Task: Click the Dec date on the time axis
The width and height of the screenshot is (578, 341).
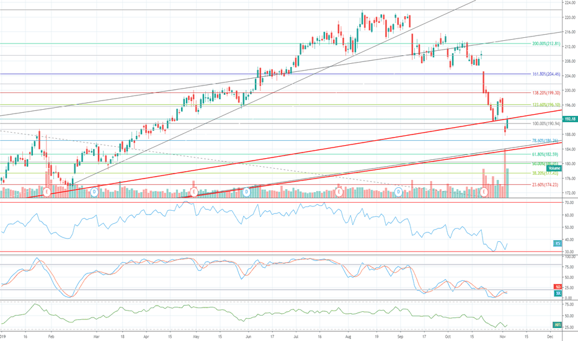Action: pyautogui.click(x=550, y=337)
